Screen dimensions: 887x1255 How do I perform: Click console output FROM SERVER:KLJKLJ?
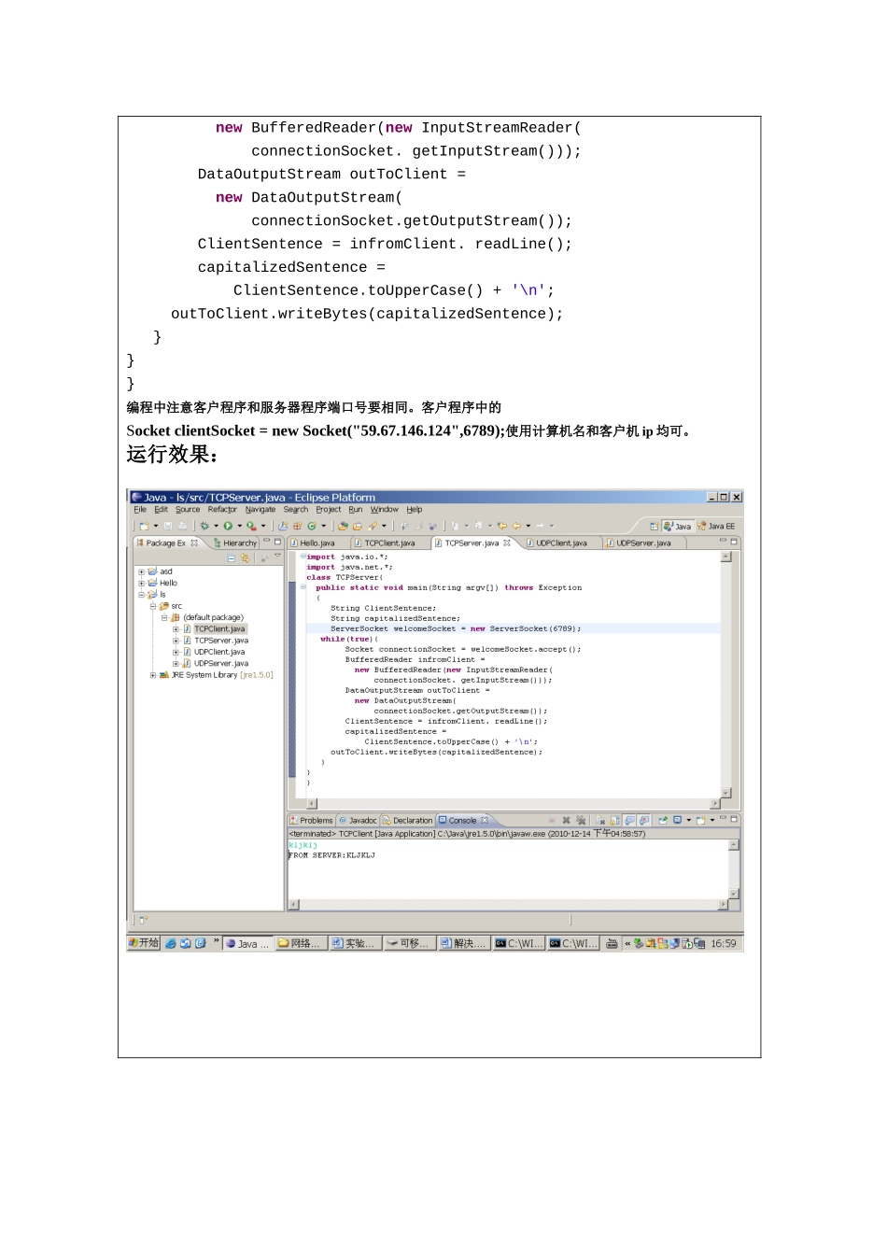(x=332, y=855)
